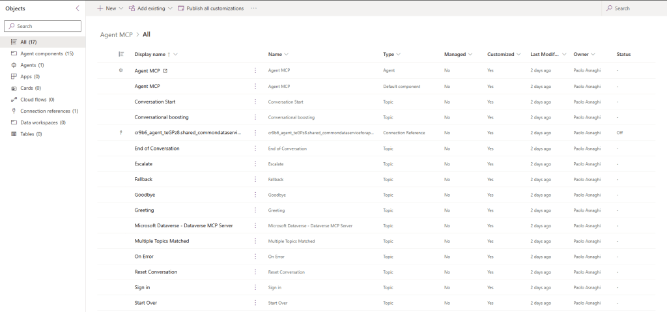Image resolution: width=667 pixels, height=312 pixels.
Task: Click the Objects panel search field
Action: (x=43, y=26)
